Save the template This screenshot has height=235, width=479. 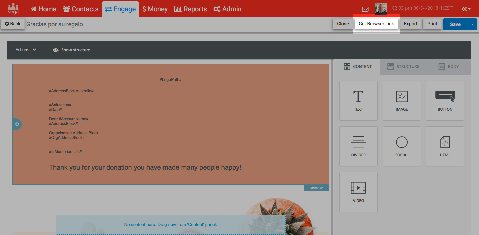(x=455, y=24)
